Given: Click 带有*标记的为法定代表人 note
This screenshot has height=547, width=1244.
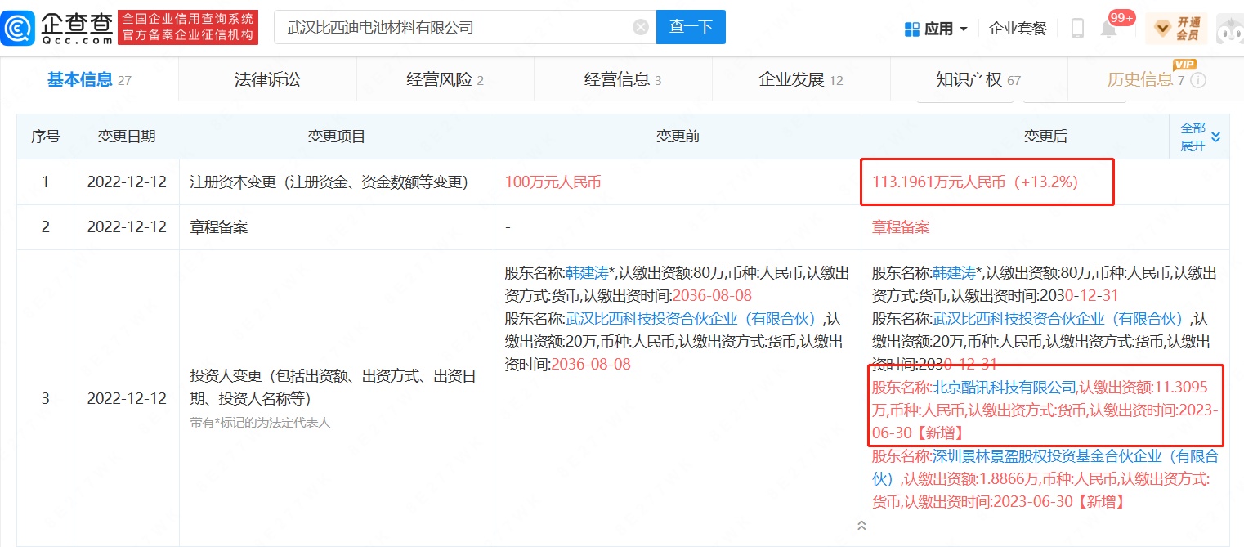Looking at the screenshot, I should 260,423.
